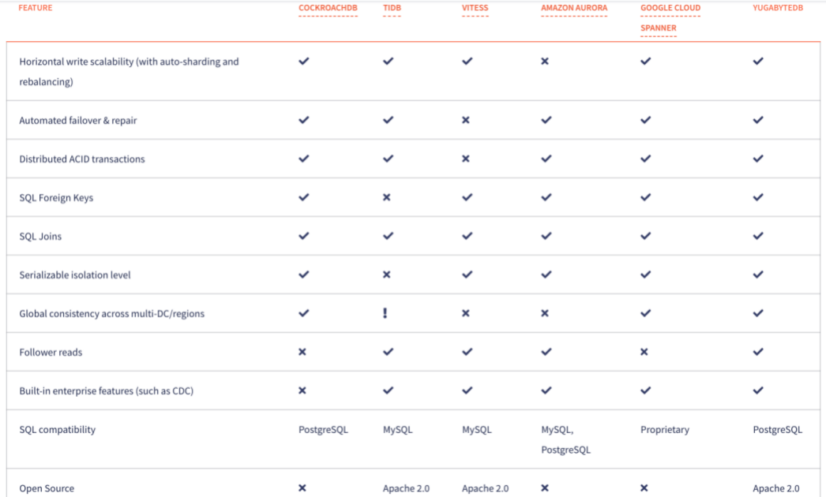Click TiDB exclamation icon for Global consistency

coord(385,313)
